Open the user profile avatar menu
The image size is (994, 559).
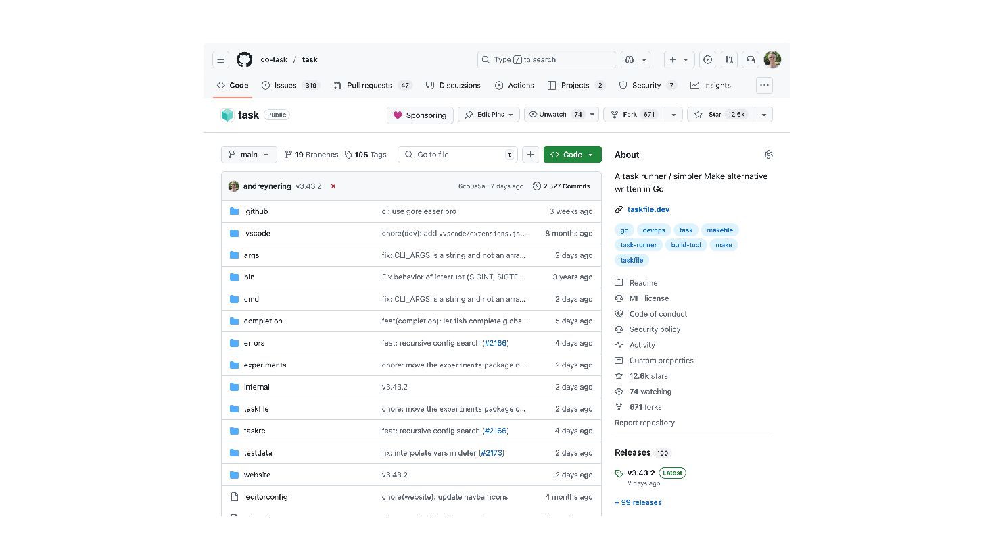click(x=772, y=59)
